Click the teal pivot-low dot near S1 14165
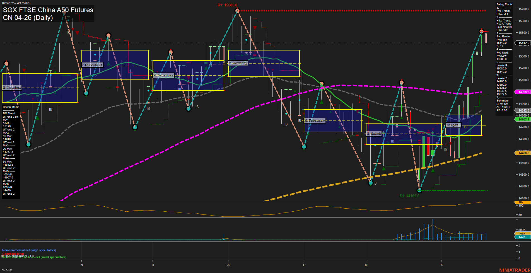531x273 pixels. tap(419, 190)
